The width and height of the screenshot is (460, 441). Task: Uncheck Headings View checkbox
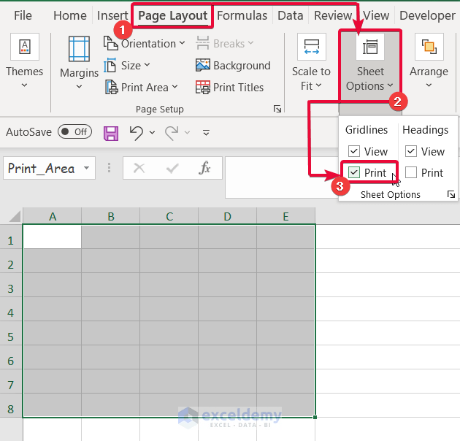[410, 151]
